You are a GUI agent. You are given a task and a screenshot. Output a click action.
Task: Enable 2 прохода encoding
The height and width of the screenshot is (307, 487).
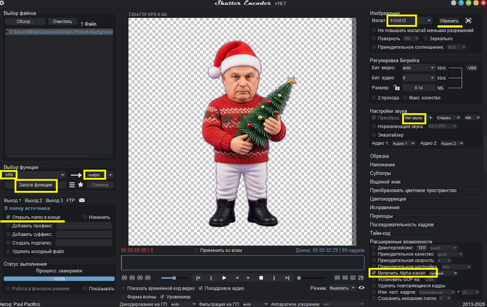click(x=374, y=98)
